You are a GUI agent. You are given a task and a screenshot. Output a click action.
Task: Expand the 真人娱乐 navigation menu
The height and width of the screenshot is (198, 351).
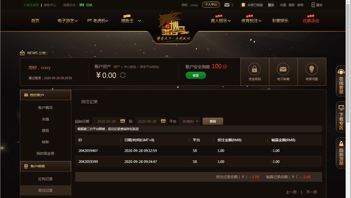click(x=221, y=21)
